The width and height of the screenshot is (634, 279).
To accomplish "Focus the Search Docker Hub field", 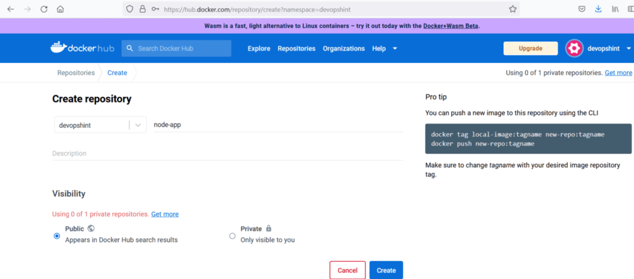I will click(176, 48).
